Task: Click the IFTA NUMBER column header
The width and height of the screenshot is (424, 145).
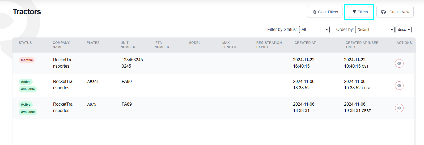Action: (162, 45)
